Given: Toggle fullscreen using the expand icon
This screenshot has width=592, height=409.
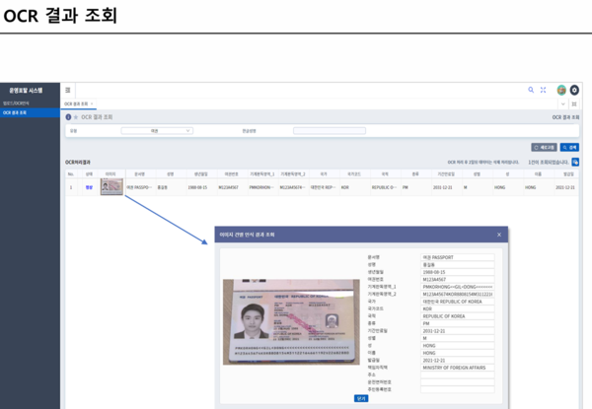Looking at the screenshot, I should pyautogui.click(x=543, y=90).
